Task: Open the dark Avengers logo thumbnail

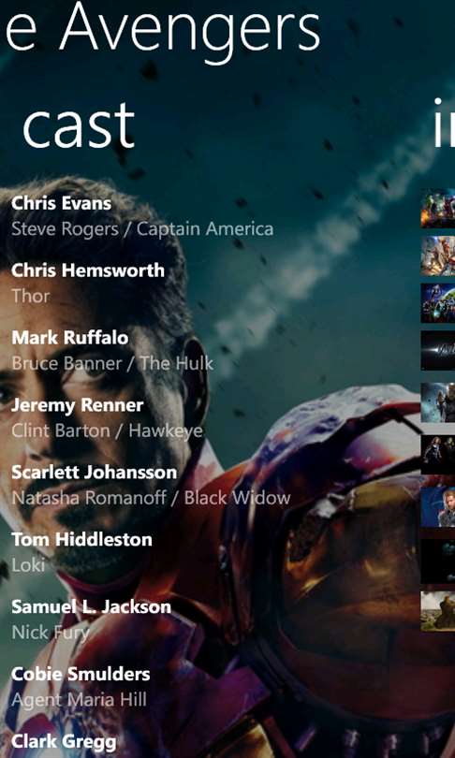Action: click(x=437, y=351)
